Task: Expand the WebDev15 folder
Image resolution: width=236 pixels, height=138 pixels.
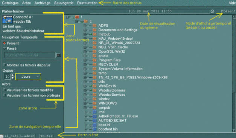Action: 85,86
